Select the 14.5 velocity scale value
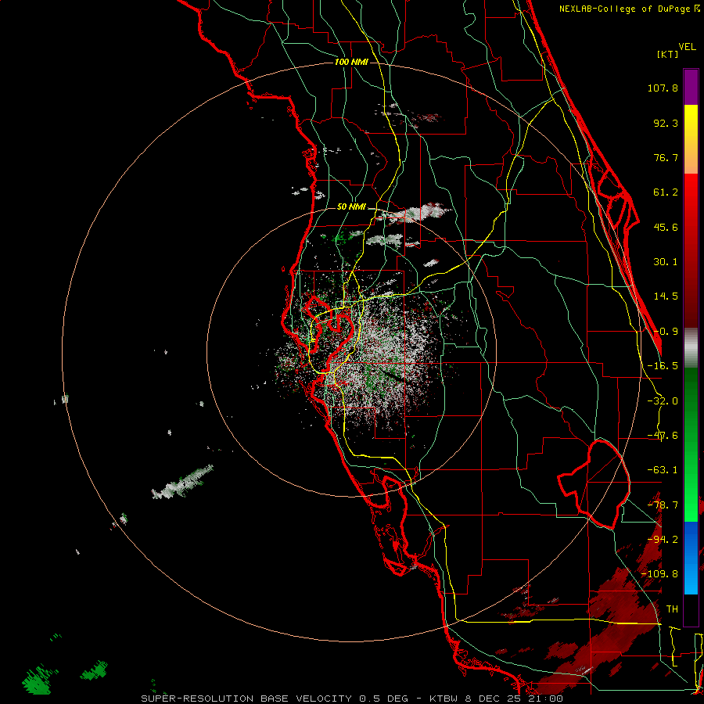 click(x=666, y=296)
